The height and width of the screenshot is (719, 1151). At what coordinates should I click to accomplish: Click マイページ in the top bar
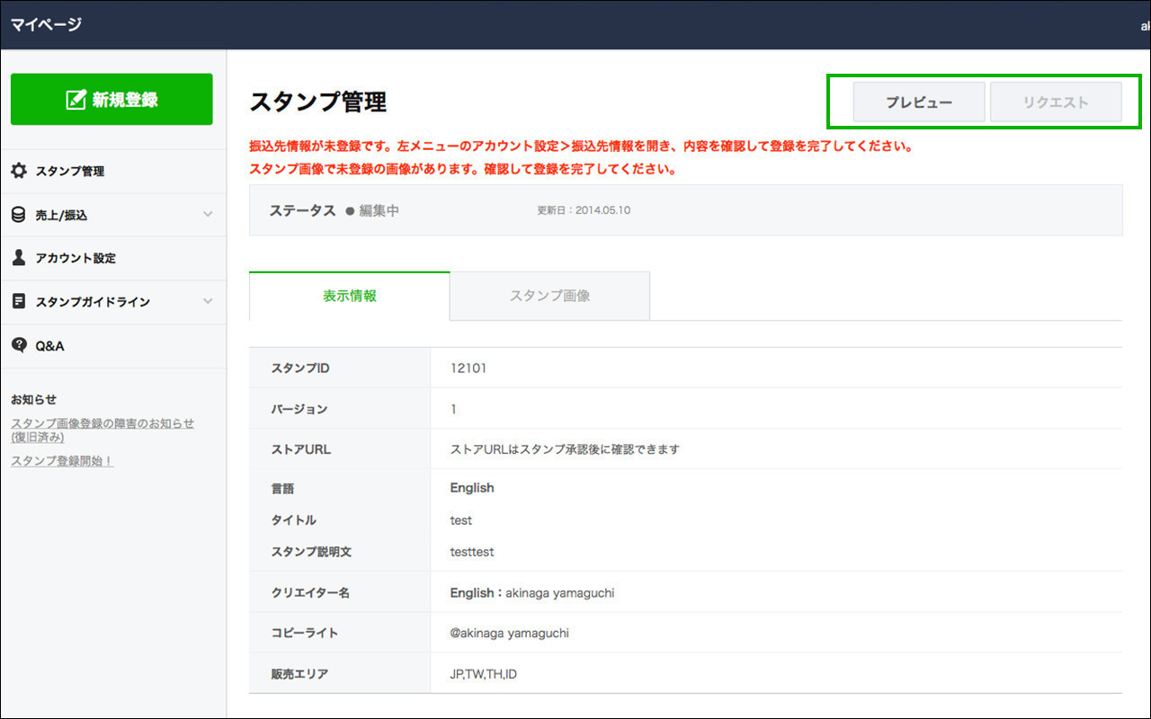coord(46,24)
